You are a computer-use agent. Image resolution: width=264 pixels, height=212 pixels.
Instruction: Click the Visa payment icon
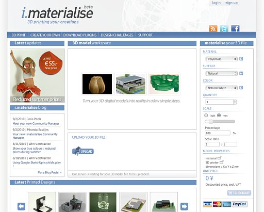tap(207, 204)
